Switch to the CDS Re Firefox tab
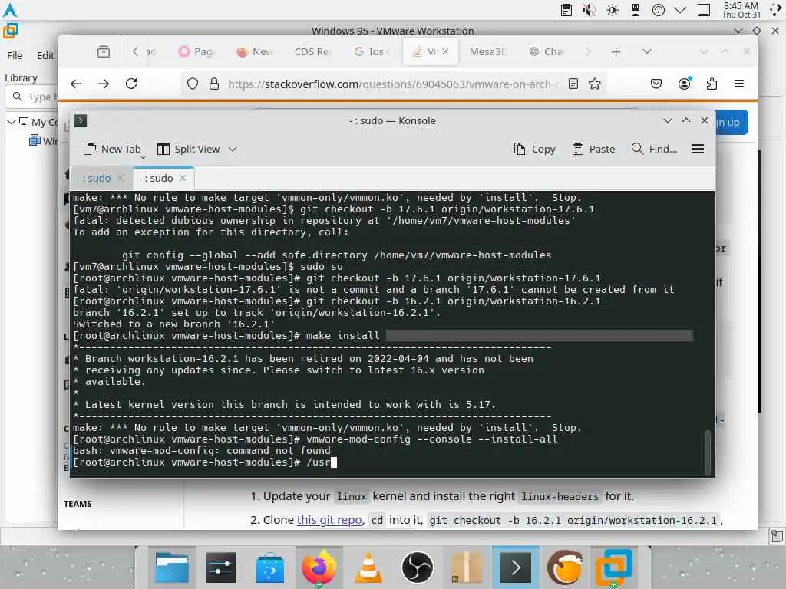Image resolution: width=786 pixels, height=589 pixels. (x=312, y=51)
